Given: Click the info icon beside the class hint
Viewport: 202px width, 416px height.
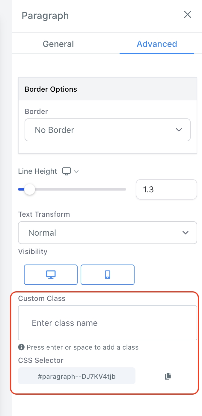Looking at the screenshot, I should pos(21,347).
